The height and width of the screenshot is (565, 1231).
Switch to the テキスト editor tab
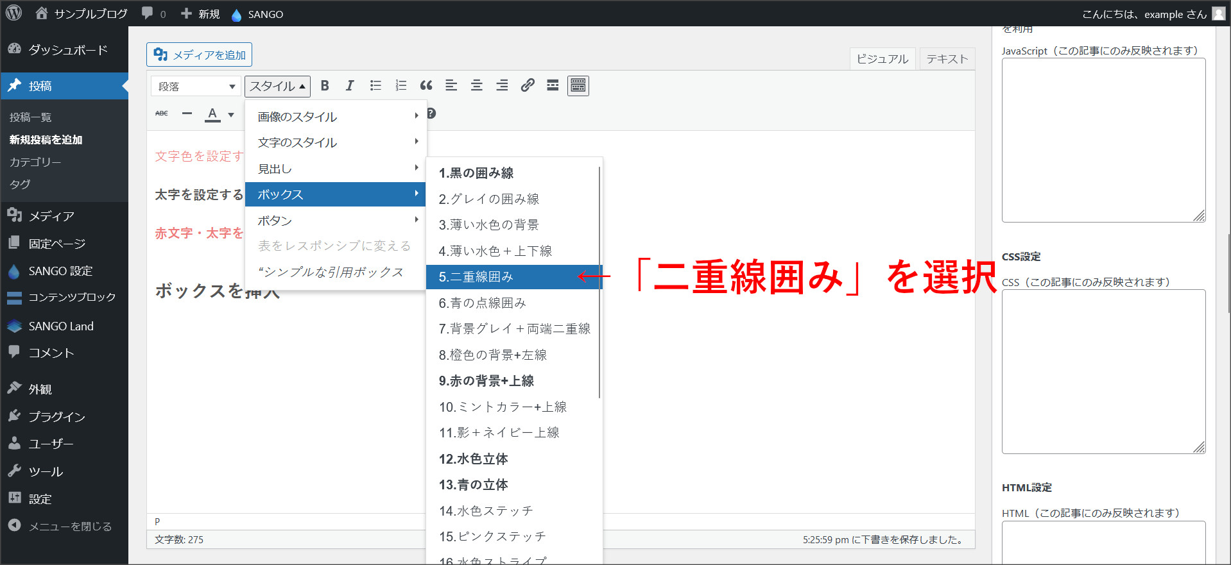[x=947, y=59]
